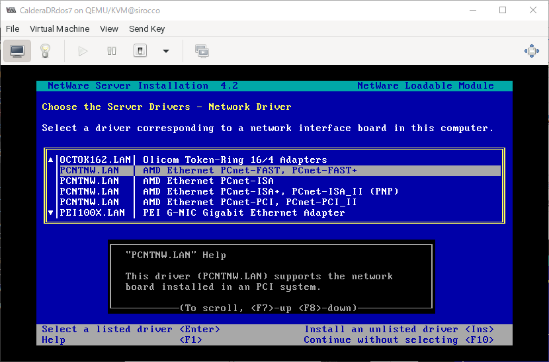Screen dimensions: 549x362
Task: Expand the shutdown options dropdown arrow
Action: (x=166, y=52)
